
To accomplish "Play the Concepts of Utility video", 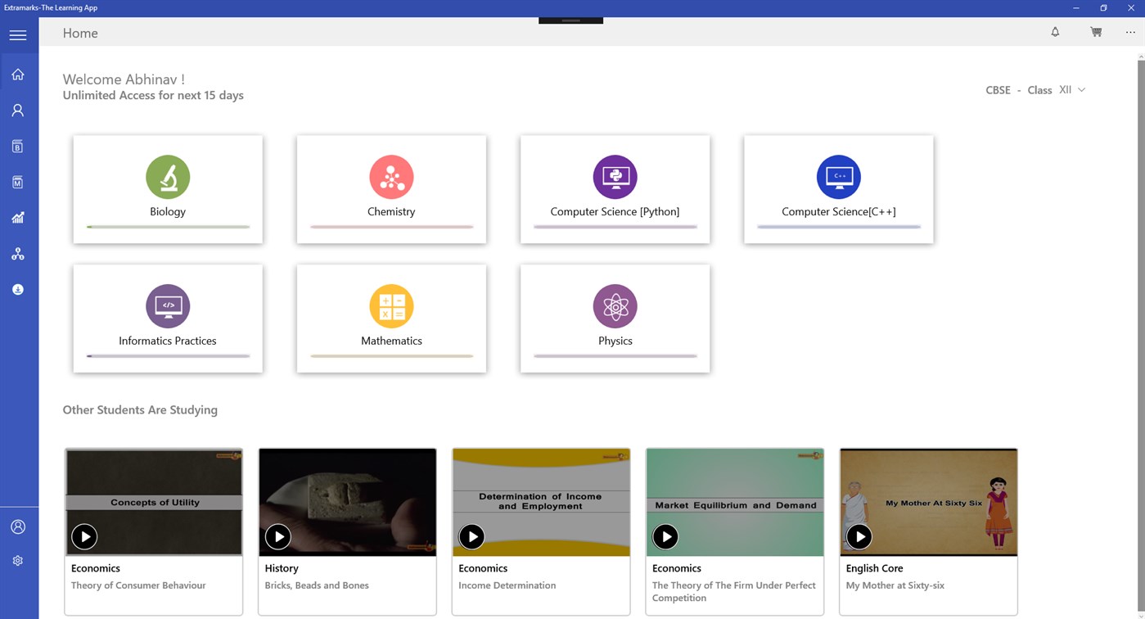I will pos(84,536).
